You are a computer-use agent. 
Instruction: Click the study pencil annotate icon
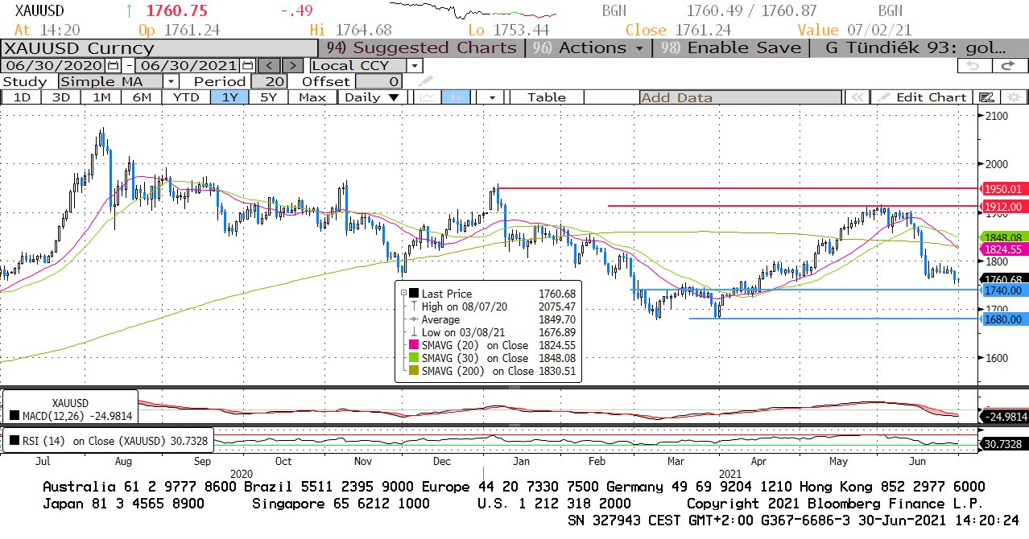(x=424, y=81)
